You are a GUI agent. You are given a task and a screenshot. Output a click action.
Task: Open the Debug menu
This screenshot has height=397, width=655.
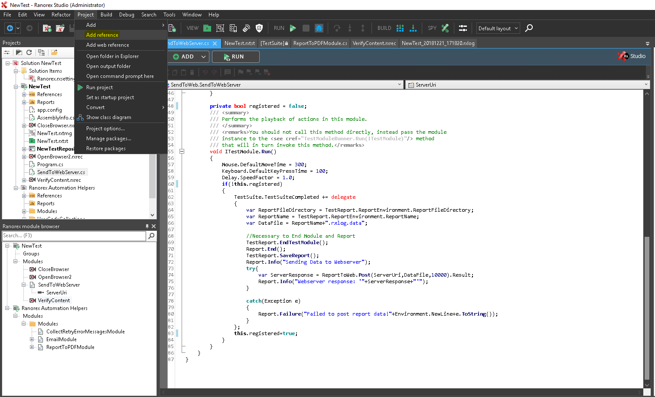click(x=127, y=14)
